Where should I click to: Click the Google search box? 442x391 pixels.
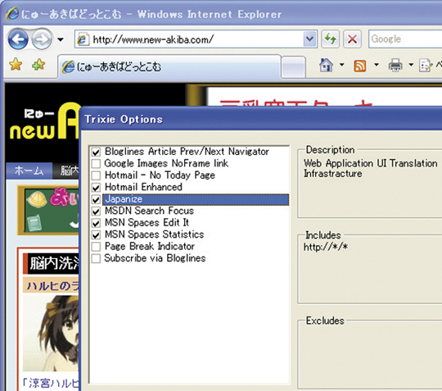pyautogui.click(x=405, y=39)
